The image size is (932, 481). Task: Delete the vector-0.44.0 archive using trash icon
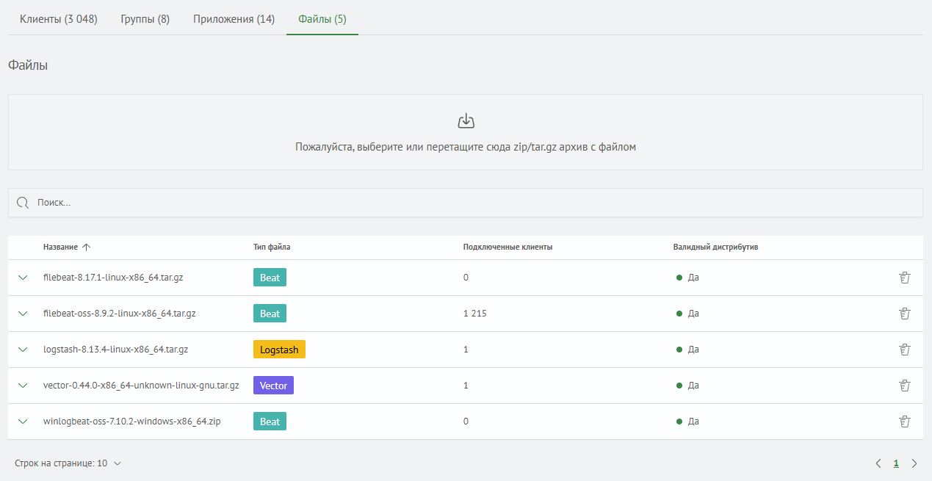(904, 386)
